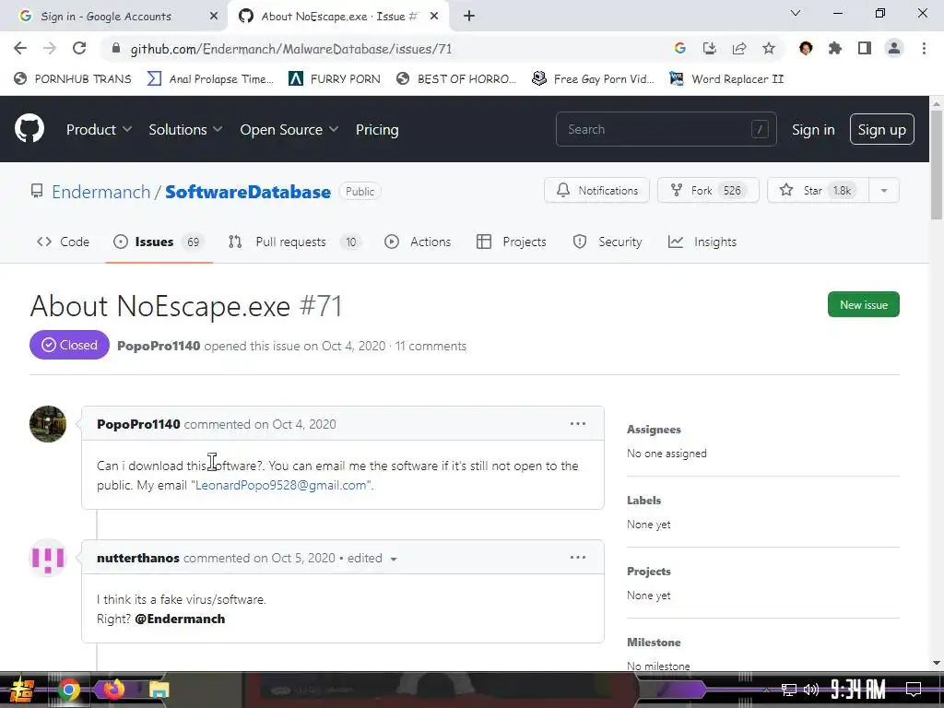Open Chrome three-dot menu
Viewport: 944px width, 708px height.
(x=924, y=48)
